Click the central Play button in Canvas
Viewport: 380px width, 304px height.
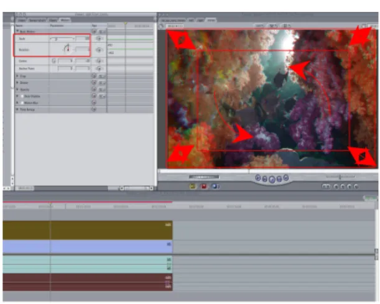click(272, 180)
